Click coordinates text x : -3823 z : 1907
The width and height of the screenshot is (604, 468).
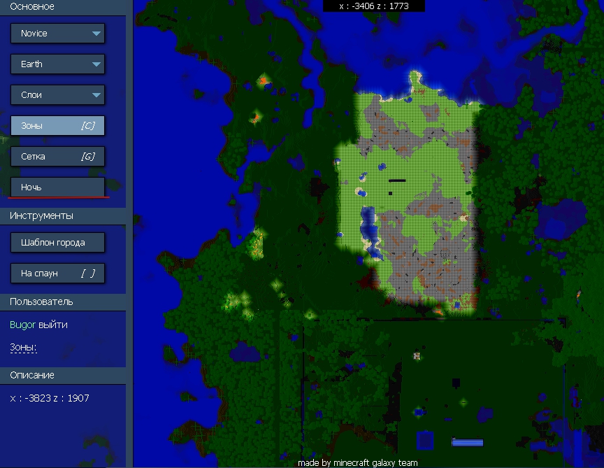tap(50, 398)
